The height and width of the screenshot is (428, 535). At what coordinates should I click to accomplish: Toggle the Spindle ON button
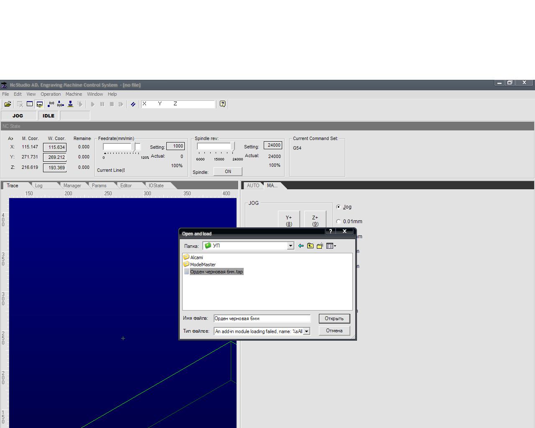coord(228,171)
